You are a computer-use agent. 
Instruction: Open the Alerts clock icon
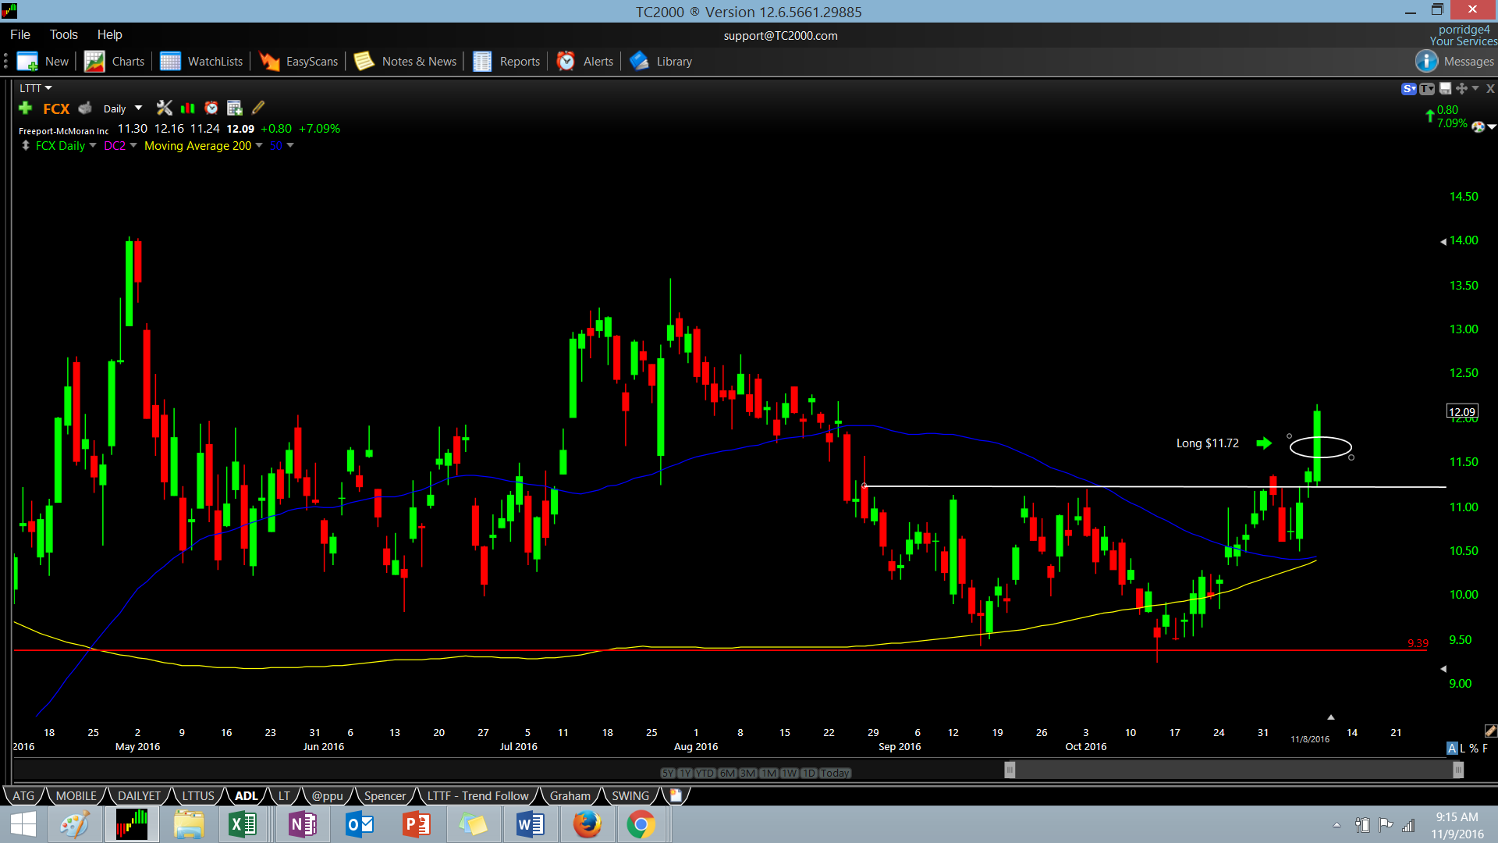(x=566, y=62)
